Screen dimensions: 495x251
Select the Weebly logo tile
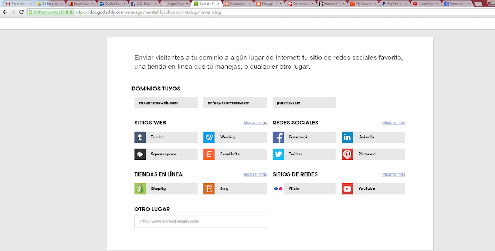[209, 137]
